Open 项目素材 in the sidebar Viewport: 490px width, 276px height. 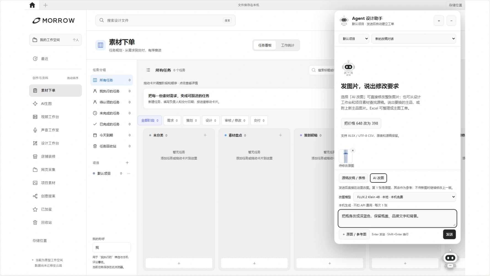coord(55,183)
